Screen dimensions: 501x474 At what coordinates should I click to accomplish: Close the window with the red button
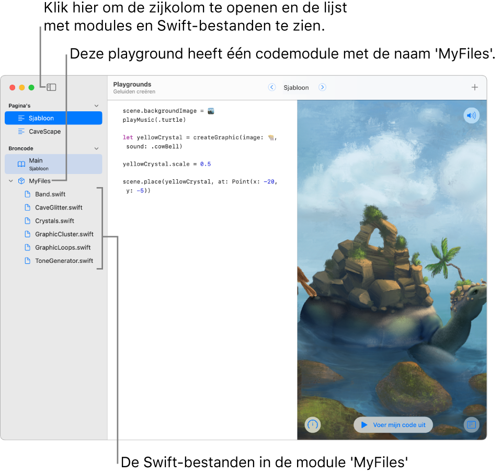[x=13, y=87]
